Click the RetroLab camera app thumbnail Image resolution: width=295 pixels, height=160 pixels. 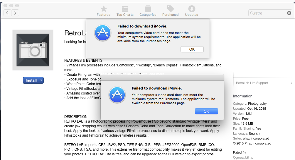point(33,50)
